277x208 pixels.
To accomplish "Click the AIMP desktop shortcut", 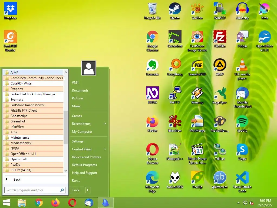I will pos(220,67).
